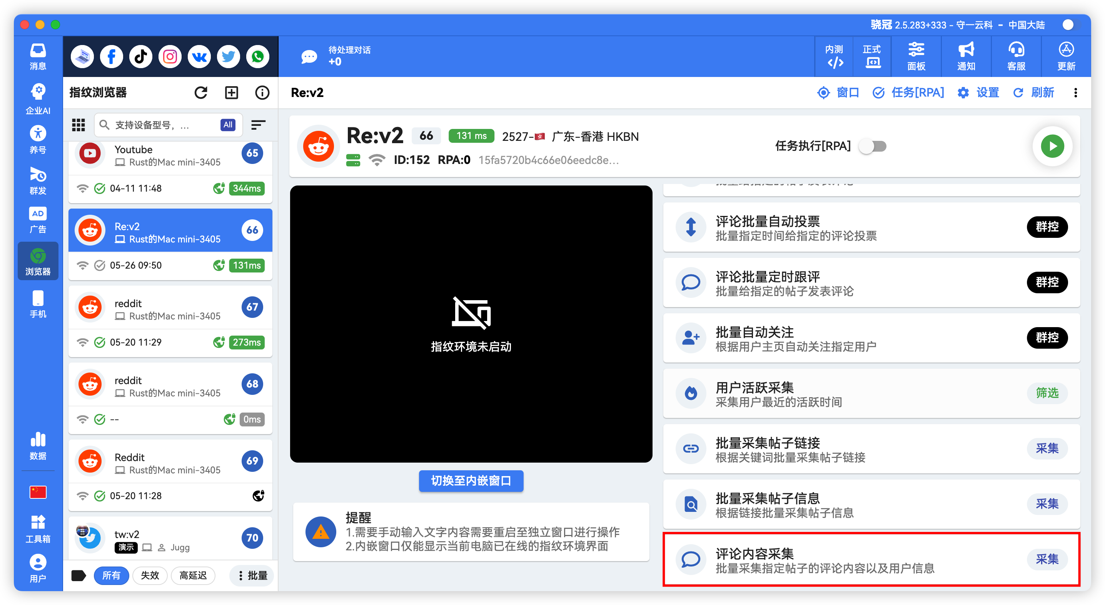1105x605 pixels.
Task: Open the 数据 data sidebar section
Action: 38,446
